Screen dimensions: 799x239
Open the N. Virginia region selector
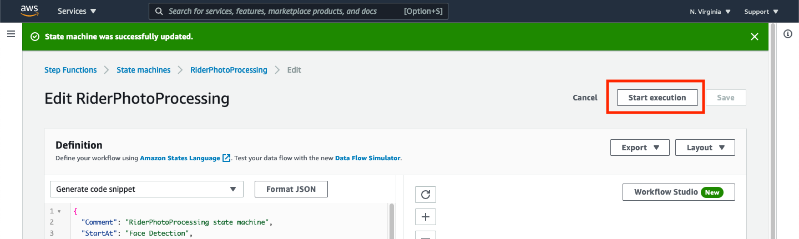tap(710, 11)
